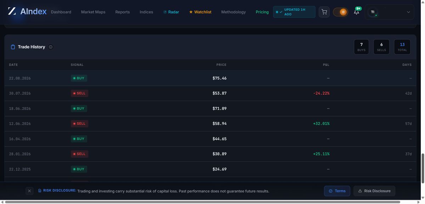Click the AIndex logo
The height and width of the screenshot is (204, 425).
click(x=27, y=12)
